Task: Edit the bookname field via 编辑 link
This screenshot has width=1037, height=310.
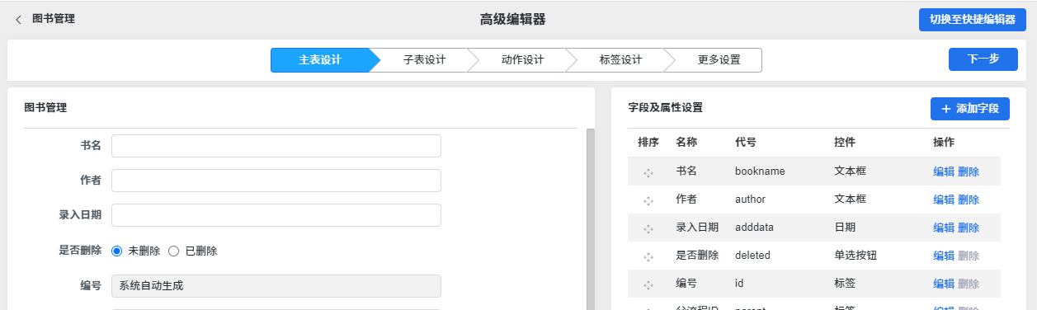Action: click(944, 171)
